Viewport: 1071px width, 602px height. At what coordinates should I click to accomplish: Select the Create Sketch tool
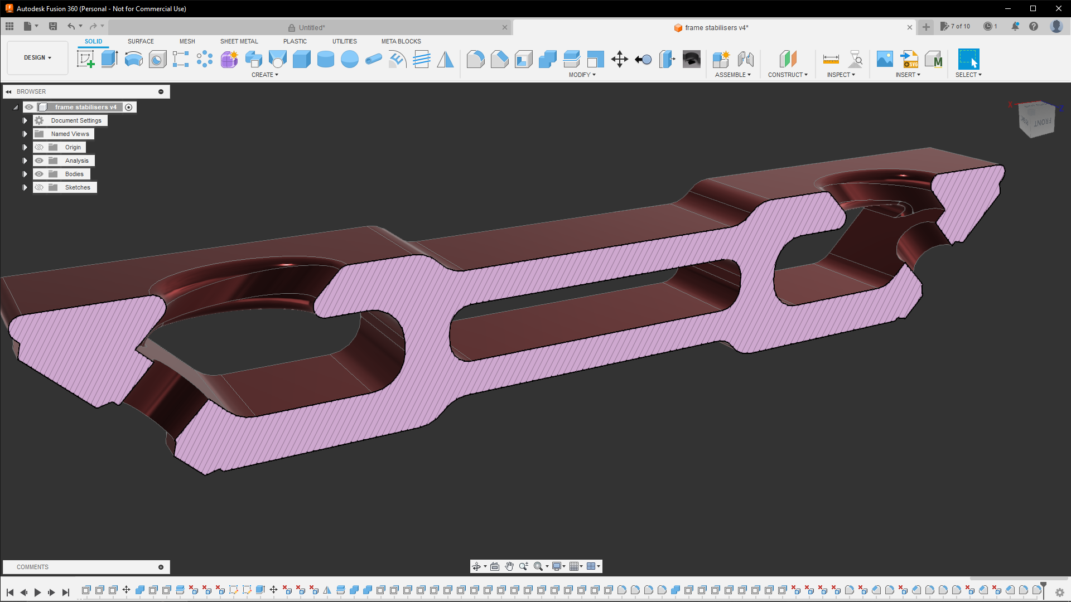(x=85, y=59)
